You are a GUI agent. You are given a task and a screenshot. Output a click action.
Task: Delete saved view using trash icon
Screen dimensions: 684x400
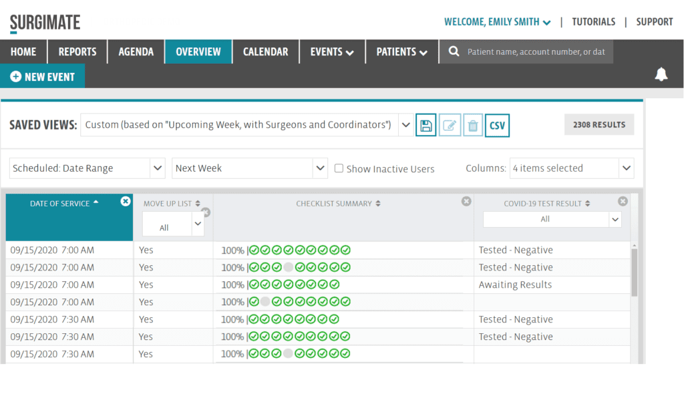(x=473, y=126)
